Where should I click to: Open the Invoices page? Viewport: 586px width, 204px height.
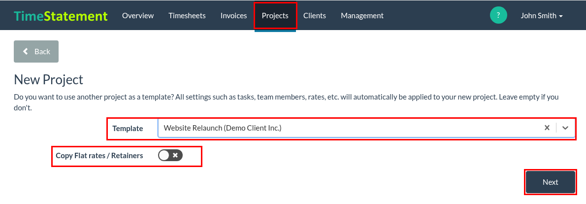[x=233, y=16]
